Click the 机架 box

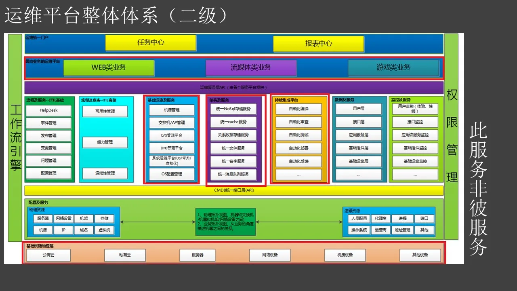pos(84,219)
